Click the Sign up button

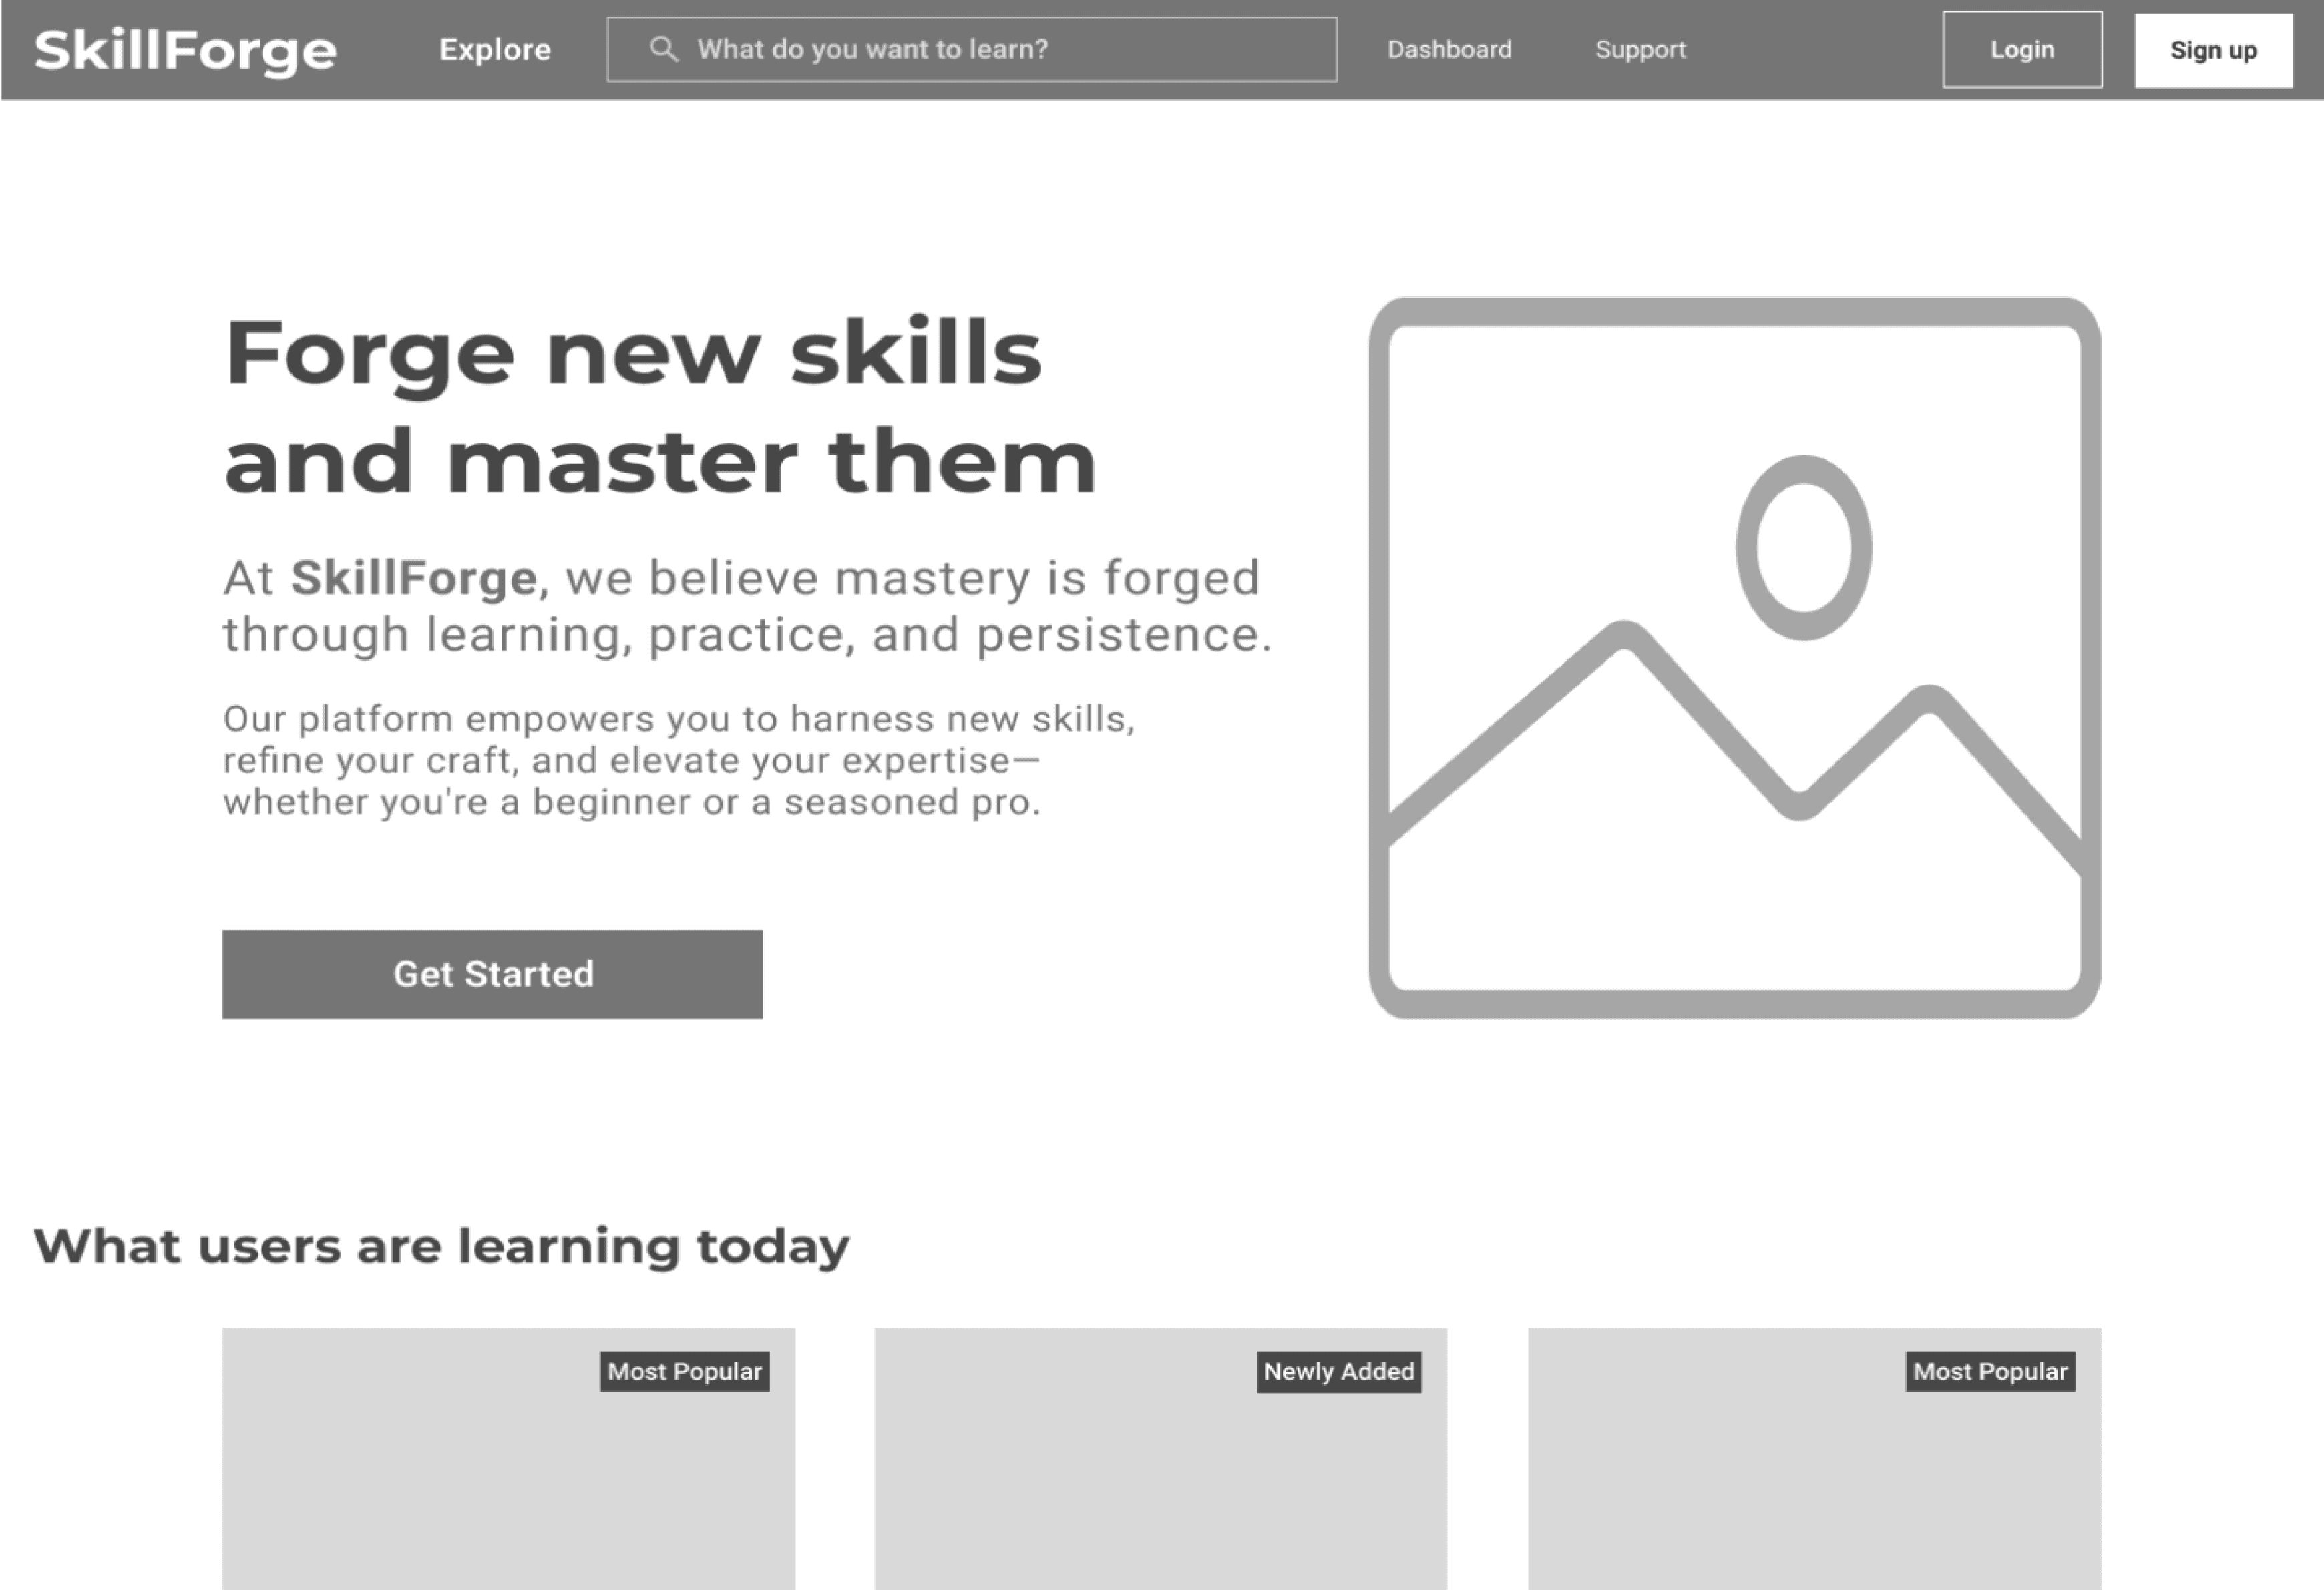tap(2212, 51)
